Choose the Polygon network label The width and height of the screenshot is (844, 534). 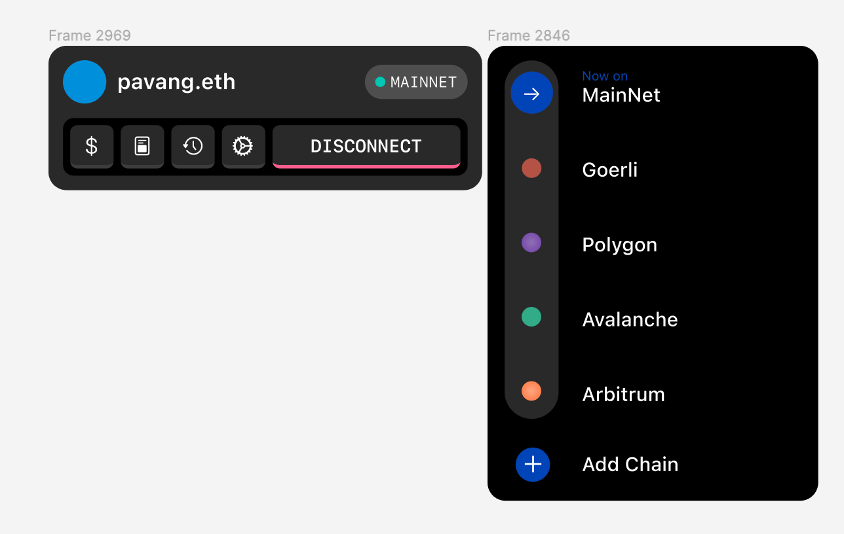tap(619, 245)
